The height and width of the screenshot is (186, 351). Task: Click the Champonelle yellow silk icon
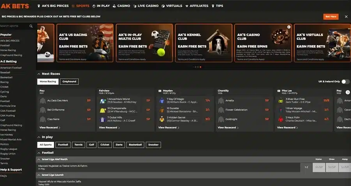(103, 110)
